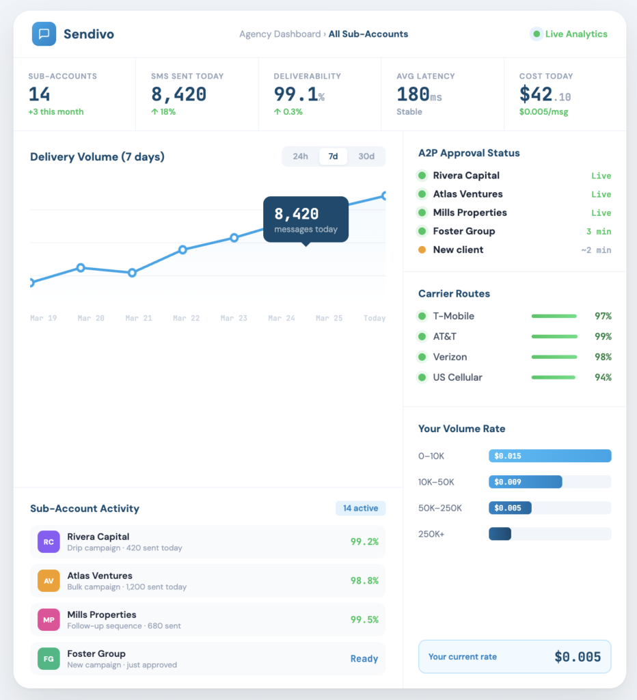Click the FG avatar for Foster Group
The width and height of the screenshot is (637, 700).
coord(49,659)
